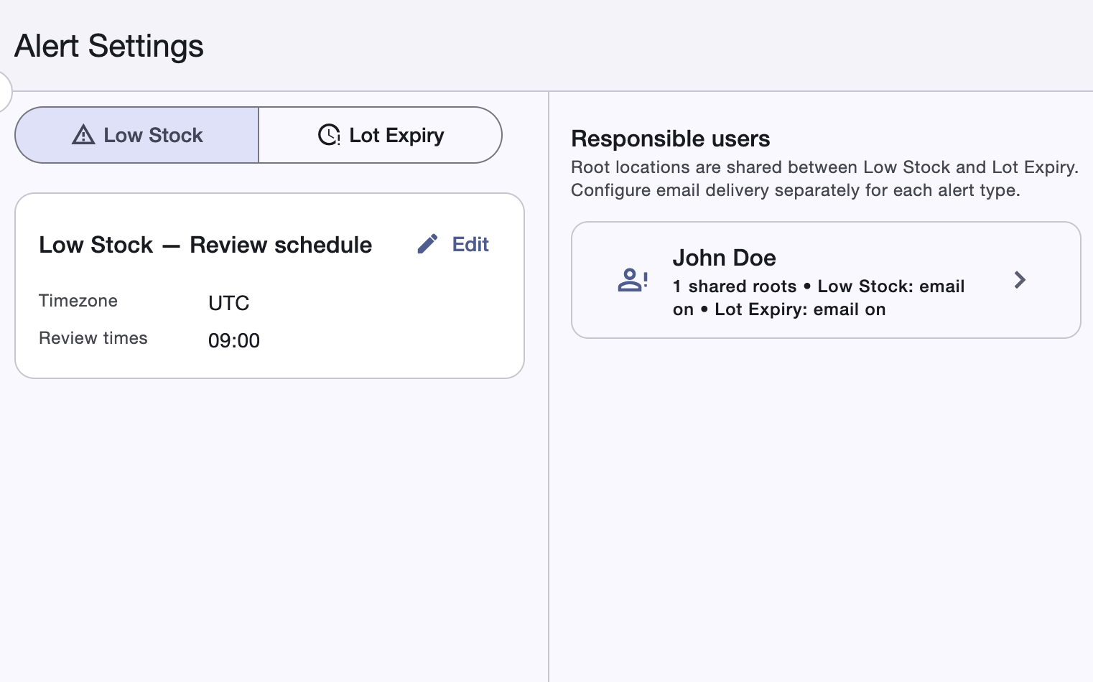This screenshot has width=1093, height=682.
Task: Expand John Doe's details with the chevron
Action: pyautogui.click(x=1020, y=280)
